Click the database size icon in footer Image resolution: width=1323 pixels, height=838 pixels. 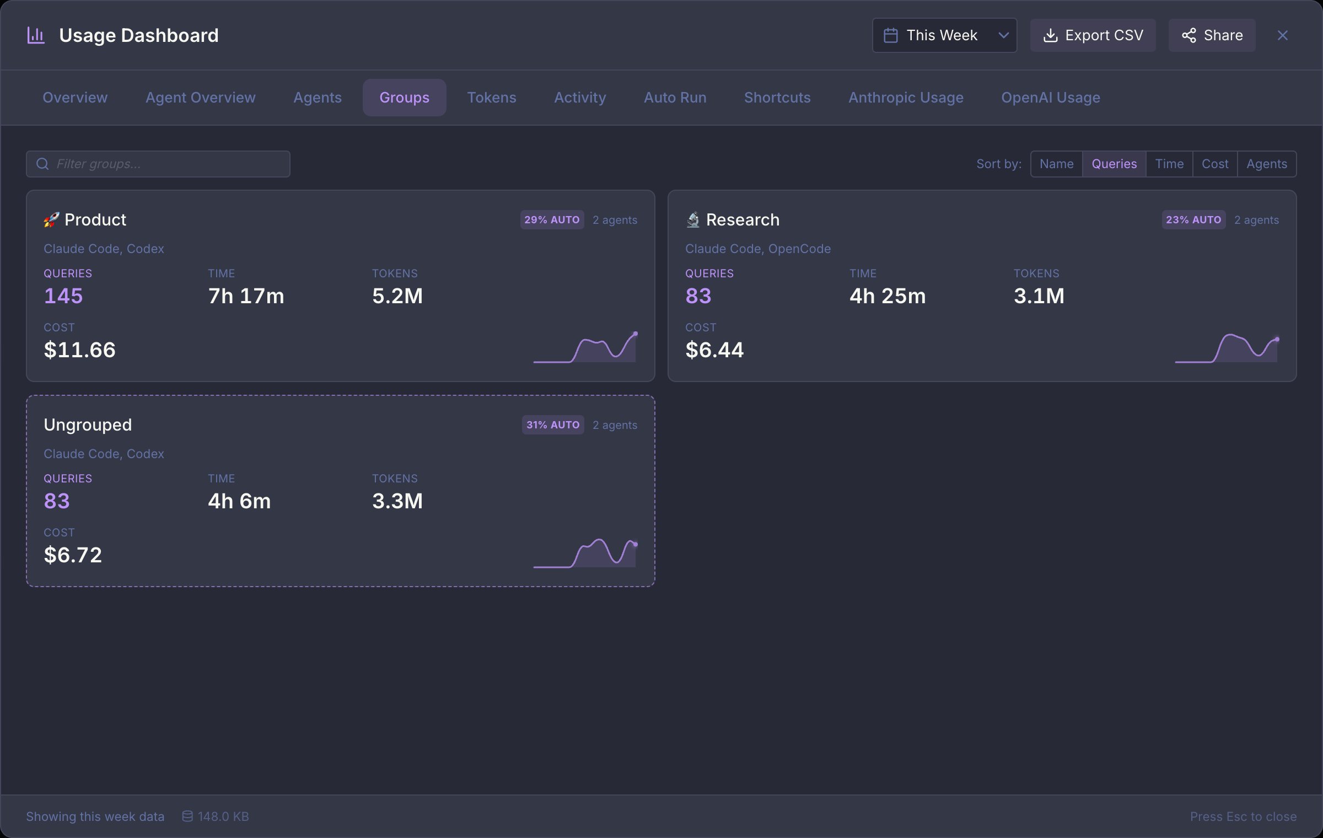coord(187,816)
